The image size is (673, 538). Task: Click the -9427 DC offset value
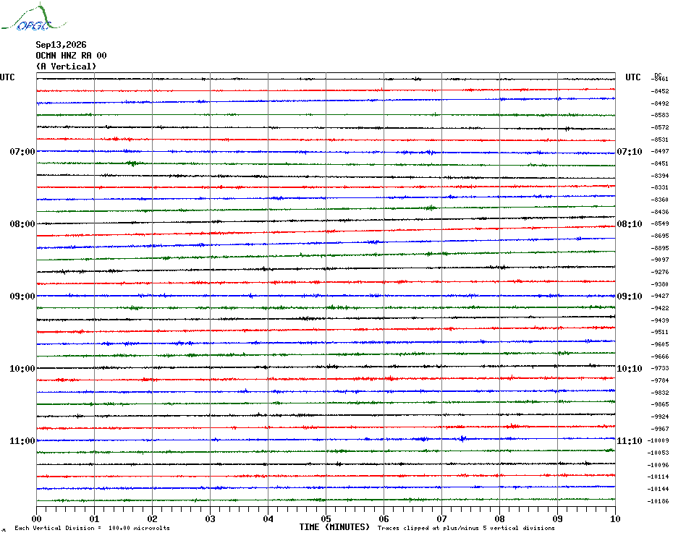tap(660, 296)
